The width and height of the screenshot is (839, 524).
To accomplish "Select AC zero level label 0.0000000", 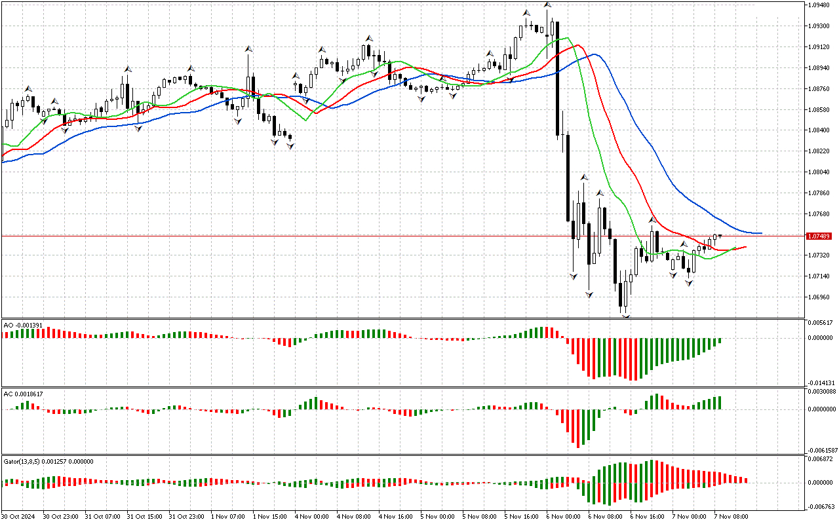I will (x=822, y=409).
